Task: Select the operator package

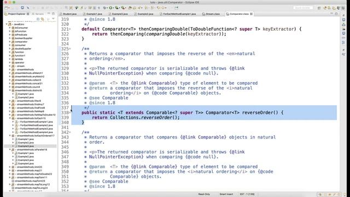Action: (x=19, y=62)
